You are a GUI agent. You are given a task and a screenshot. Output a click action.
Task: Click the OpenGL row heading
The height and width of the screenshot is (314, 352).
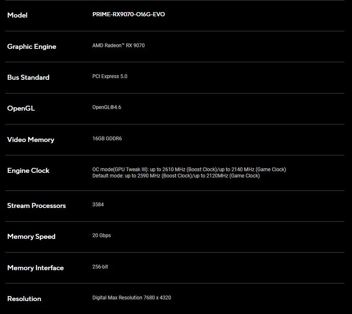click(21, 108)
